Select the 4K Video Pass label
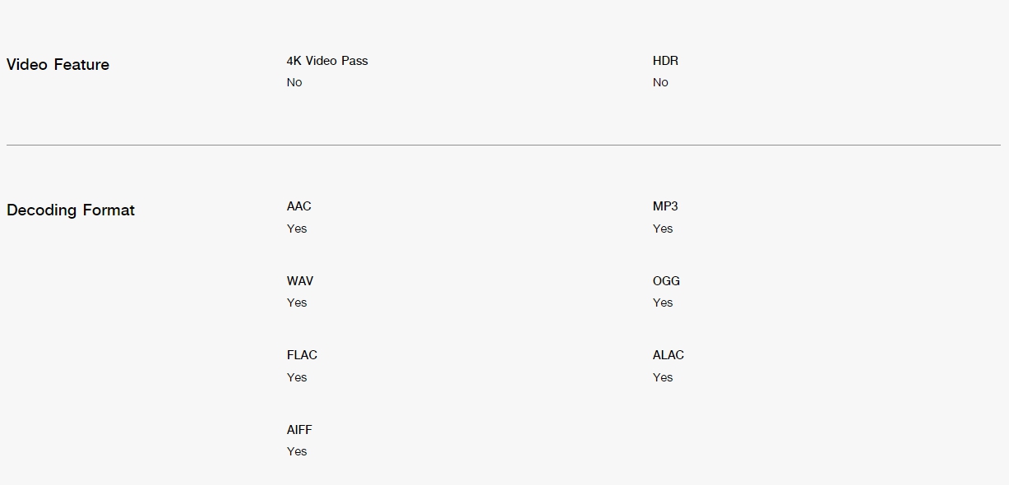Screen dimensions: 1009x485 327,61
